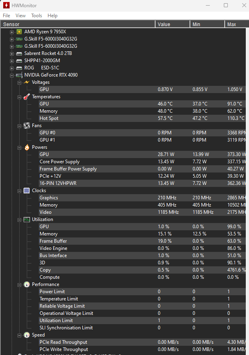This screenshot has height=355, width=249.
Task: Expand the SHPP41-2000GM node
Action: tap(12, 61)
